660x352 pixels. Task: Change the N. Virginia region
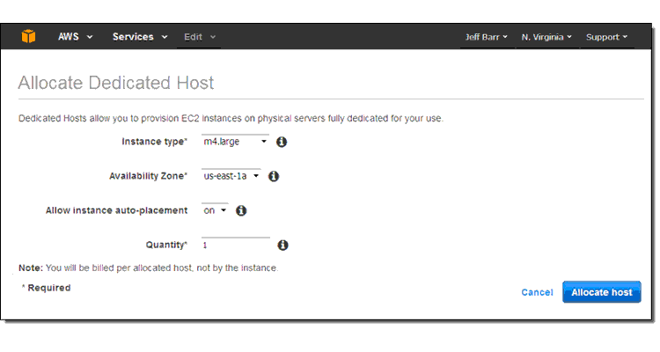pos(546,37)
